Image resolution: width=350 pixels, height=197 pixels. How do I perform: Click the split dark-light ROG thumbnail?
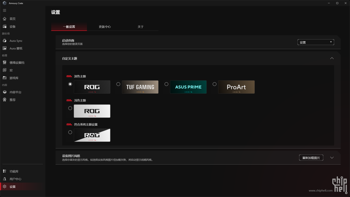click(x=92, y=135)
